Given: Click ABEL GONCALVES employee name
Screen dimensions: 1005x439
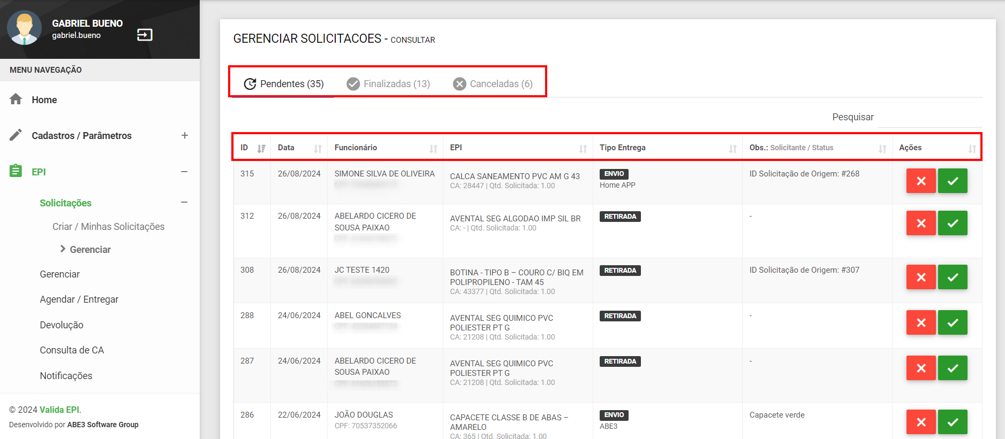Looking at the screenshot, I should tap(368, 315).
